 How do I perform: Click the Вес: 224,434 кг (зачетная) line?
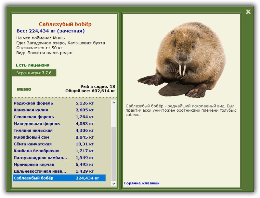pyautogui.click(x=51, y=31)
